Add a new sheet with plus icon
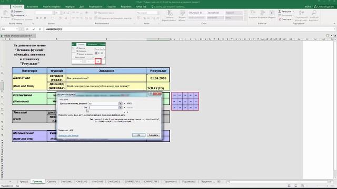This screenshot has width=337, height=189. 219,182
